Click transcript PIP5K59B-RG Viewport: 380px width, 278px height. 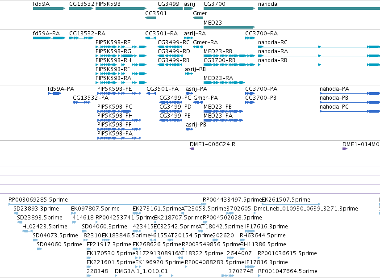113,51
